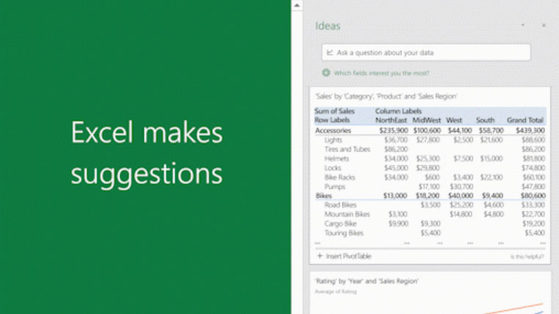Click the 'Is this helpful?' link
The height and width of the screenshot is (314, 559).
(527, 257)
